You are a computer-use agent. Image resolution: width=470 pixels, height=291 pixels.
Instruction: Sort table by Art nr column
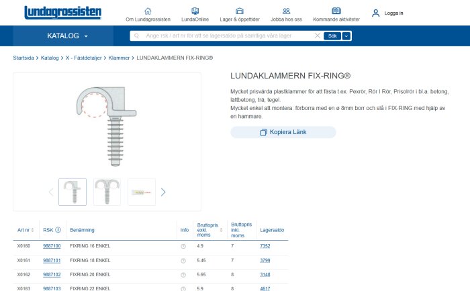[26, 230]
